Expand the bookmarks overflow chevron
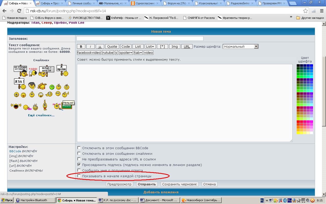Image resolution: width=326 pixels, height=204 pixels. [291, 17]
